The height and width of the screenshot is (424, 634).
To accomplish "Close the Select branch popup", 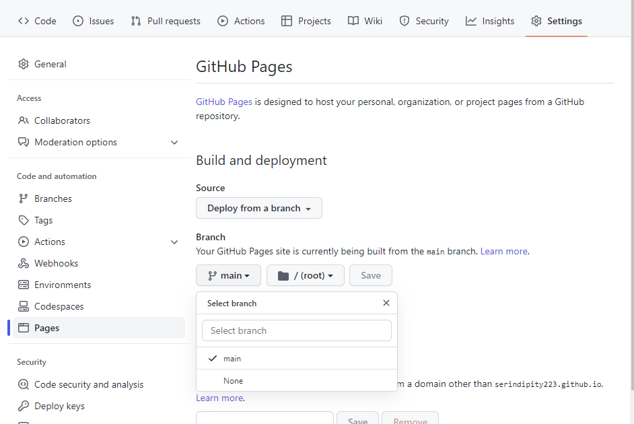I will coord(386,303).
